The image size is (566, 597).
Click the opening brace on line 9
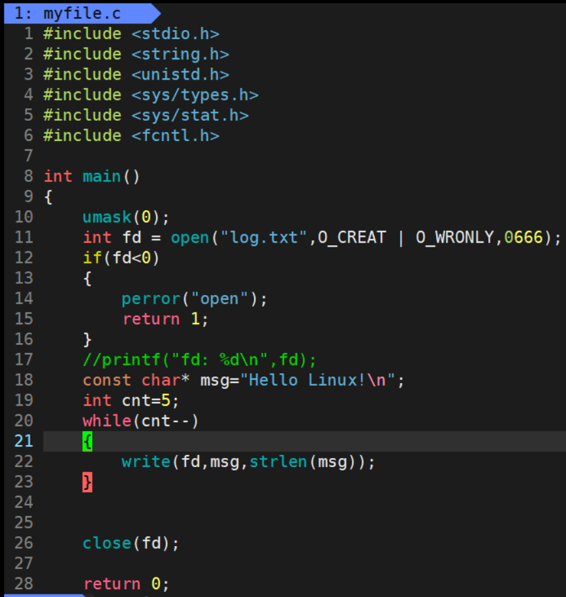tap(48, 197)
